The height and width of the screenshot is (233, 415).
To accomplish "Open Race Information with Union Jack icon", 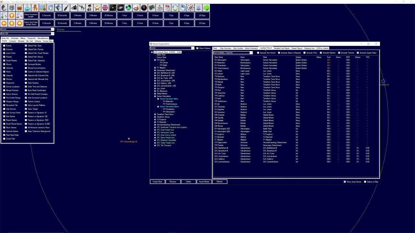I will pyautogui.click(x=105, y=7).
